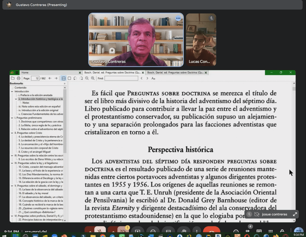This screenshot has width=306, height=237.
Task: Select the zoom out tool
Action: pyautogui.click(x=87, y=78)
